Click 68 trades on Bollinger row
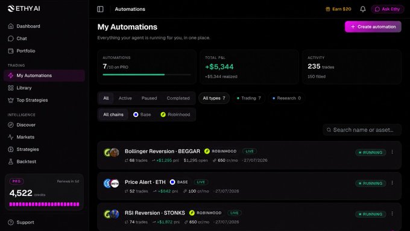The height and width of the screenshot is (231, 410). [x=136, y=160]
